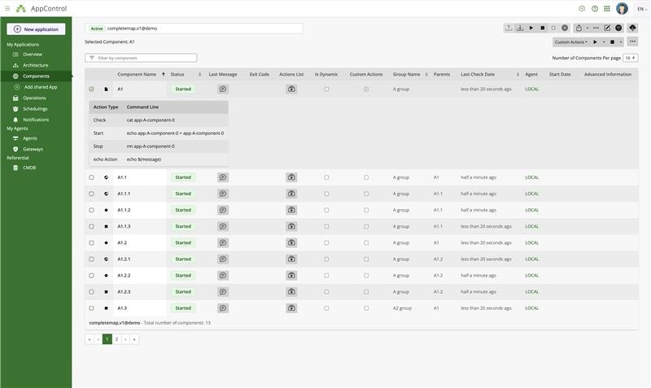Select the A1.1 row checkbox

click(x=91, y=177)
